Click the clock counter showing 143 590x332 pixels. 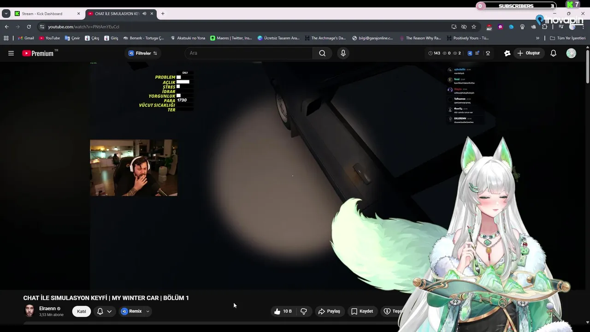pyautogui.click(x=434, y=53)
